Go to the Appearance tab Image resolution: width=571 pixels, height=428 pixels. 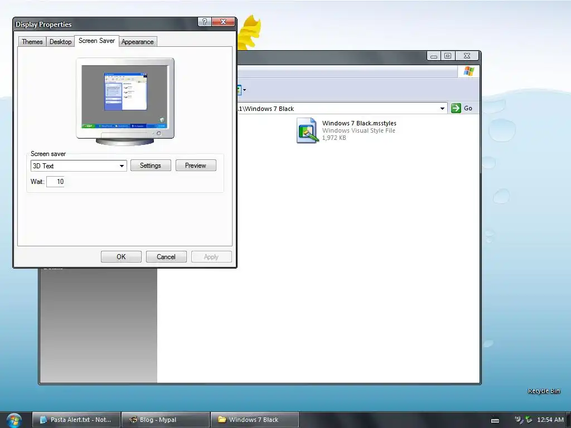[137, 41]
